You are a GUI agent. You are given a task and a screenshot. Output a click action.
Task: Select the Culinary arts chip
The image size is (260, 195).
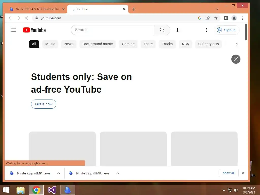pyautogui.click(x=208, y=44)
